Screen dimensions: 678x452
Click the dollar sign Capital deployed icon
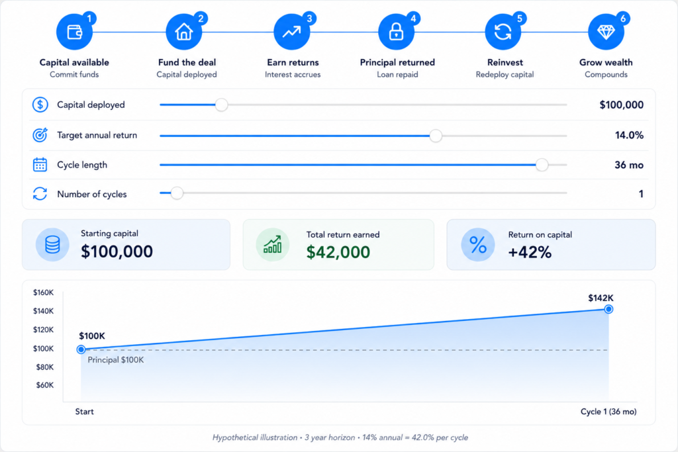40,105
